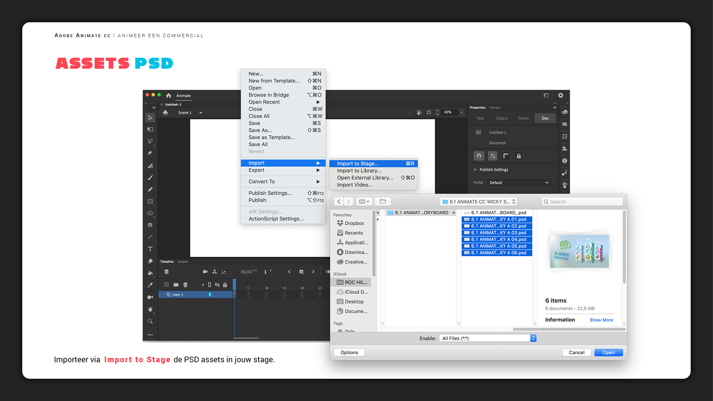Select the Eraser tool
Image resolution: width=713 pixels, height=401 pixels.
[150, 261]
